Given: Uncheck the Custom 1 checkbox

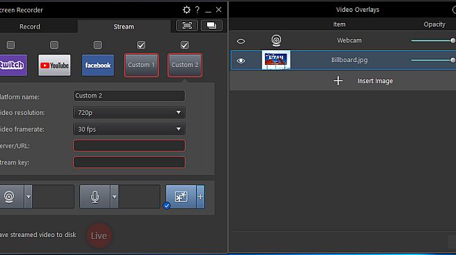Looking at the screenshot, I should pyautogui.click(x=141, y=45).
